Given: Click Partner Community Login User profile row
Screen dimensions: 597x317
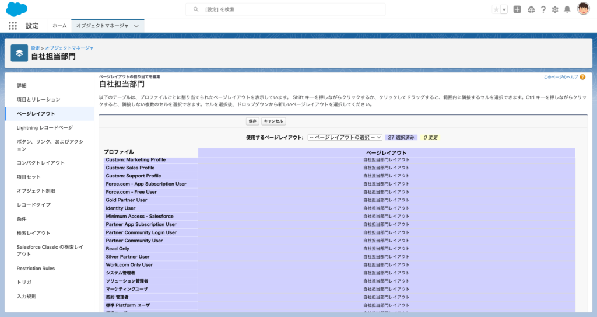Looking at the screenshot, I should point(151,232).
